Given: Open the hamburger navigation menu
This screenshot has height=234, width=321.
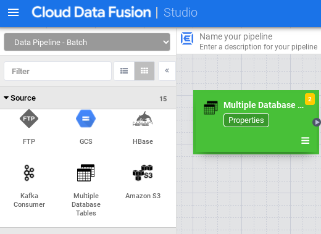Looking at the screenshot, I should (x=14, y=12).
